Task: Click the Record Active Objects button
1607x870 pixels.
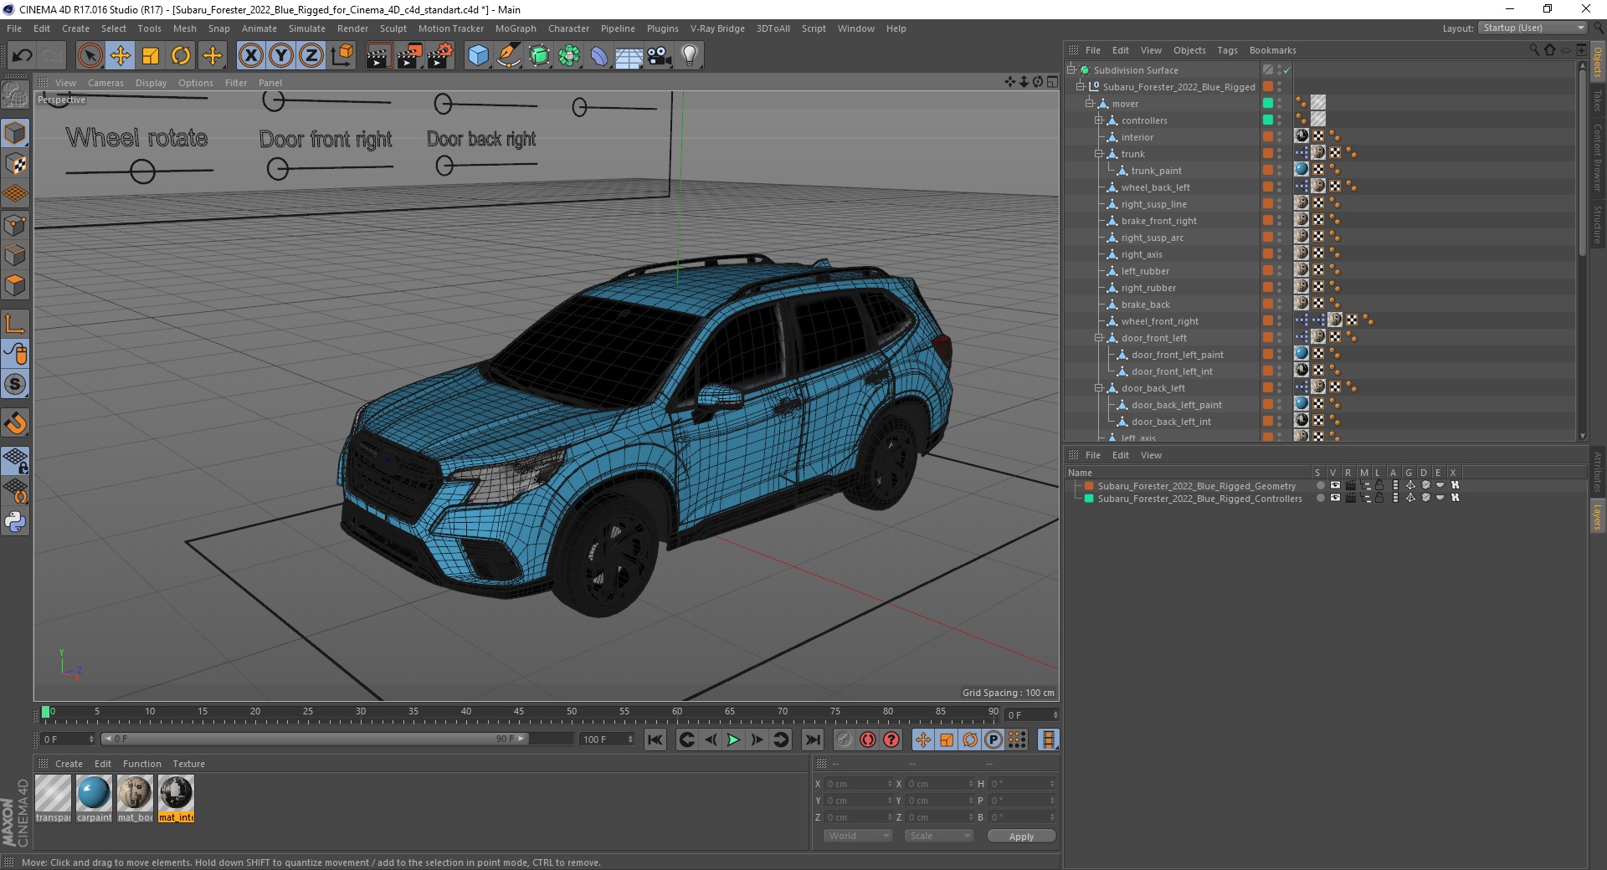Action: pyautogui.click(x=845, y=739)
